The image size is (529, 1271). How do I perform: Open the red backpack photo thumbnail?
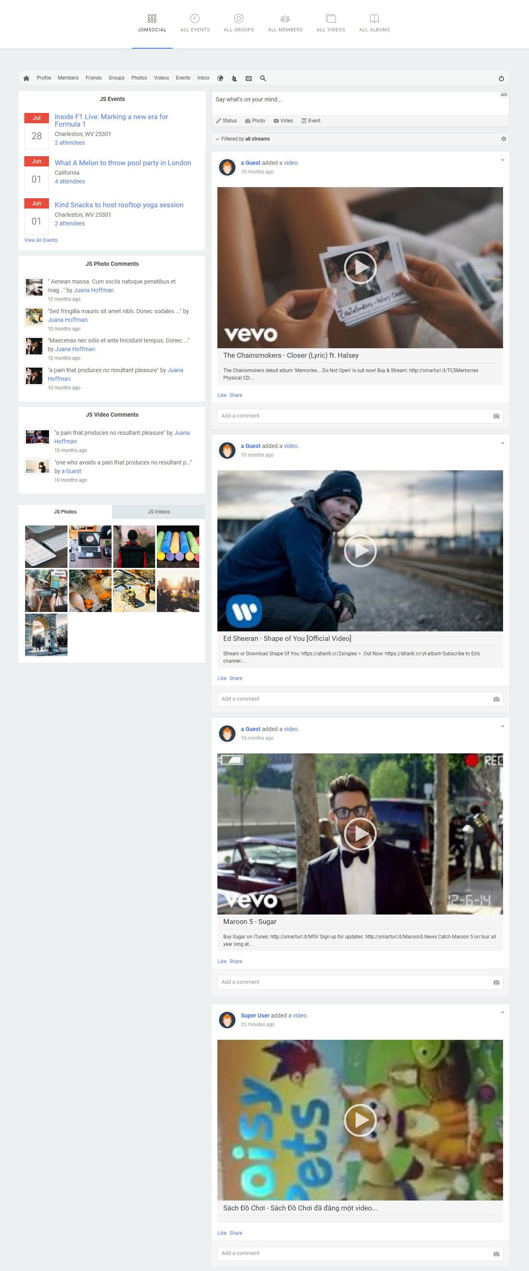(x=134, y=547)
